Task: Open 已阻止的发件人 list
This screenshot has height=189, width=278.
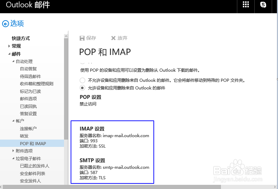Action: coord(34,166)
